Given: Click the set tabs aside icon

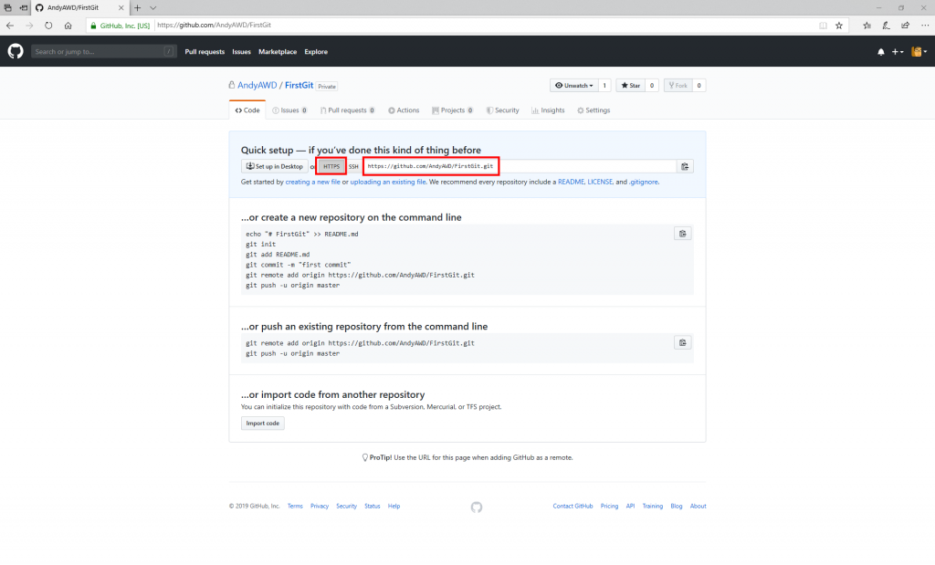Looking at the screenshot, I should pos(23,7).
